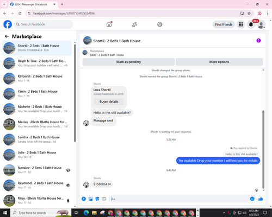Open the Michelle conversation
Image resolution: width=272 pixels, height=217 pixels.
36,109
